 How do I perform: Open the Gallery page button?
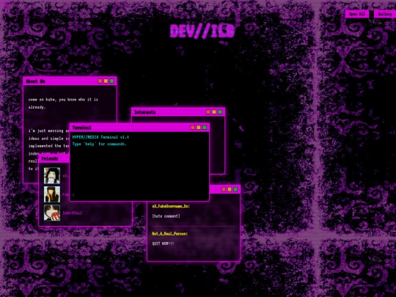coord(385,14)
